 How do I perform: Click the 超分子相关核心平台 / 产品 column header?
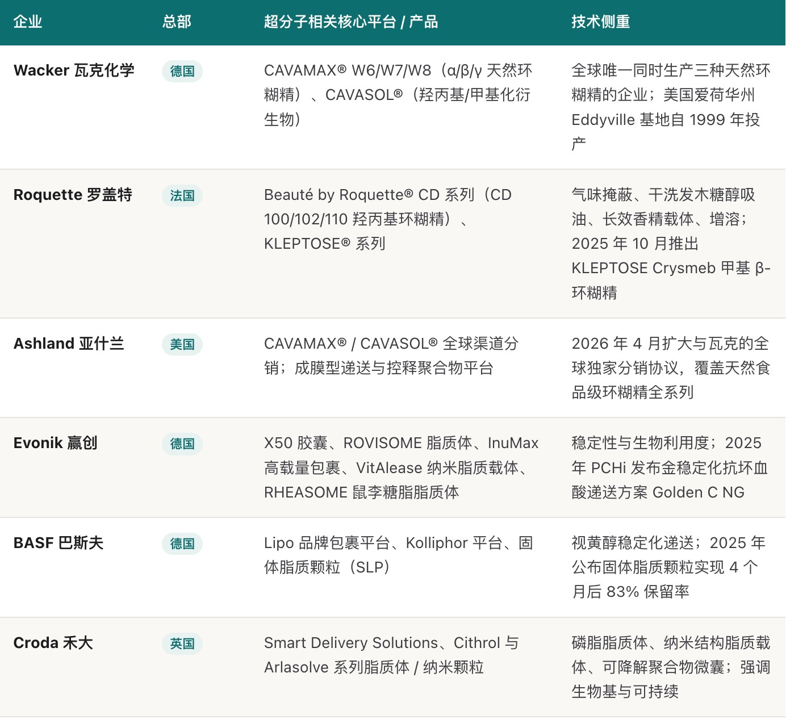click(351, 22)
